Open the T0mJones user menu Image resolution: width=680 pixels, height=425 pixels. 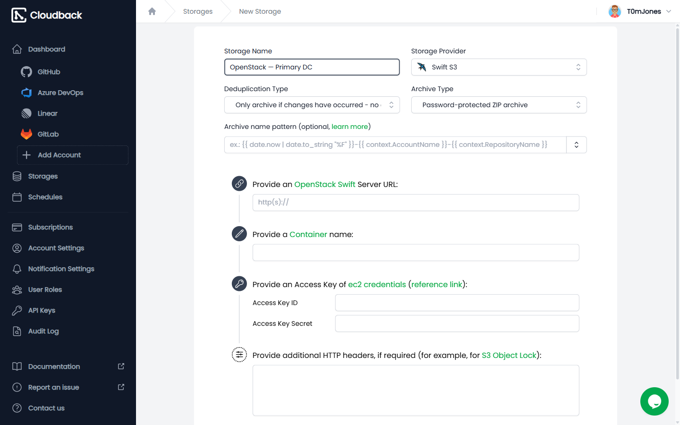coord(640,11)
